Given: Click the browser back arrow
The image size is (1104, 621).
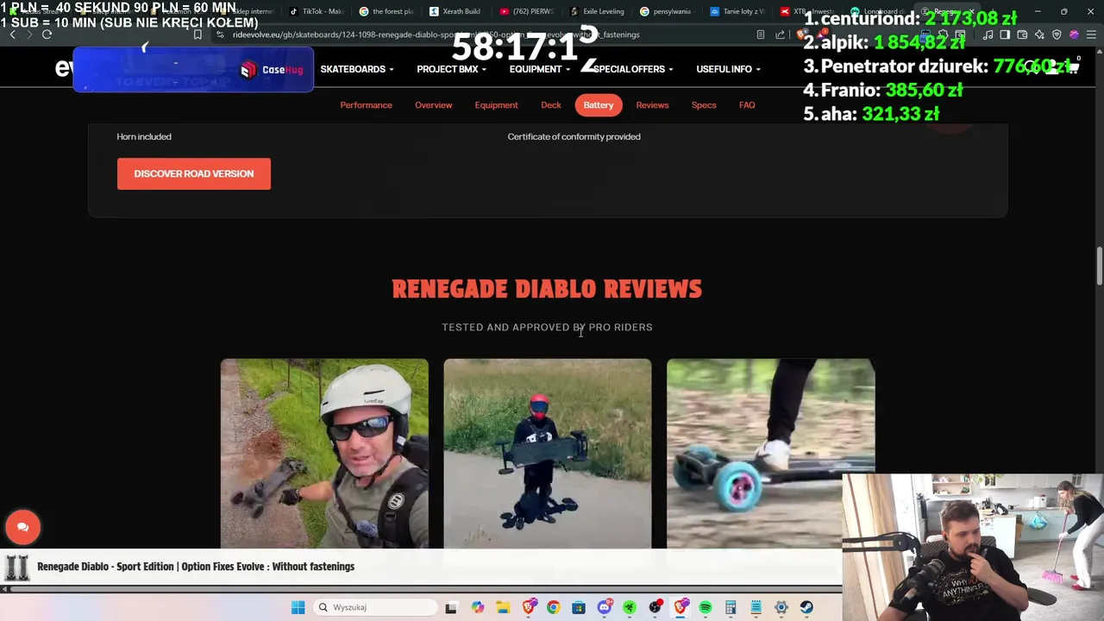Looking at the screenshot, I should pos(12,34).
